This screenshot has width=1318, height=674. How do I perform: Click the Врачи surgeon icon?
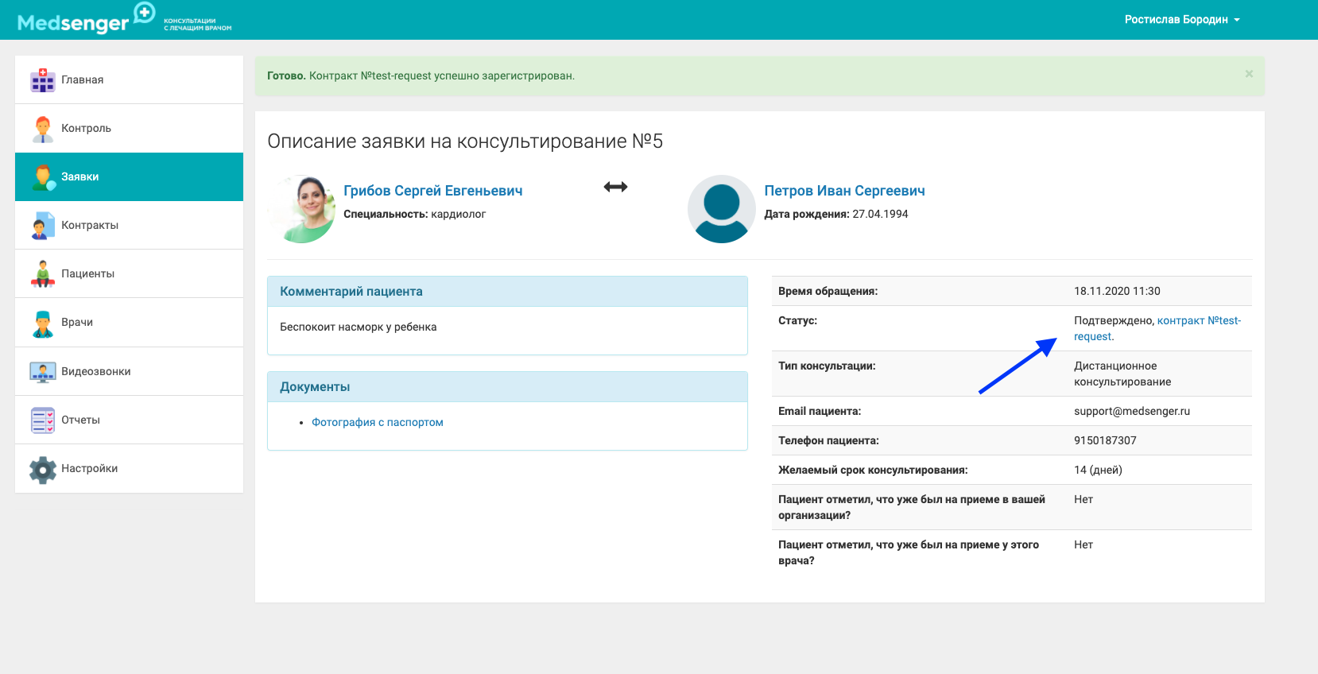click(x=43, y=323)
